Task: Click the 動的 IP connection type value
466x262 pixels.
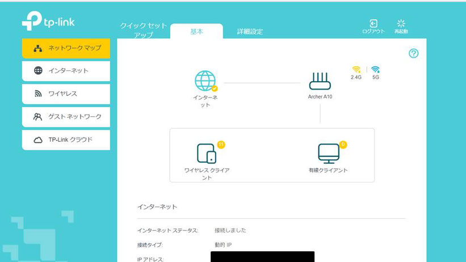Action: (223, 245)
